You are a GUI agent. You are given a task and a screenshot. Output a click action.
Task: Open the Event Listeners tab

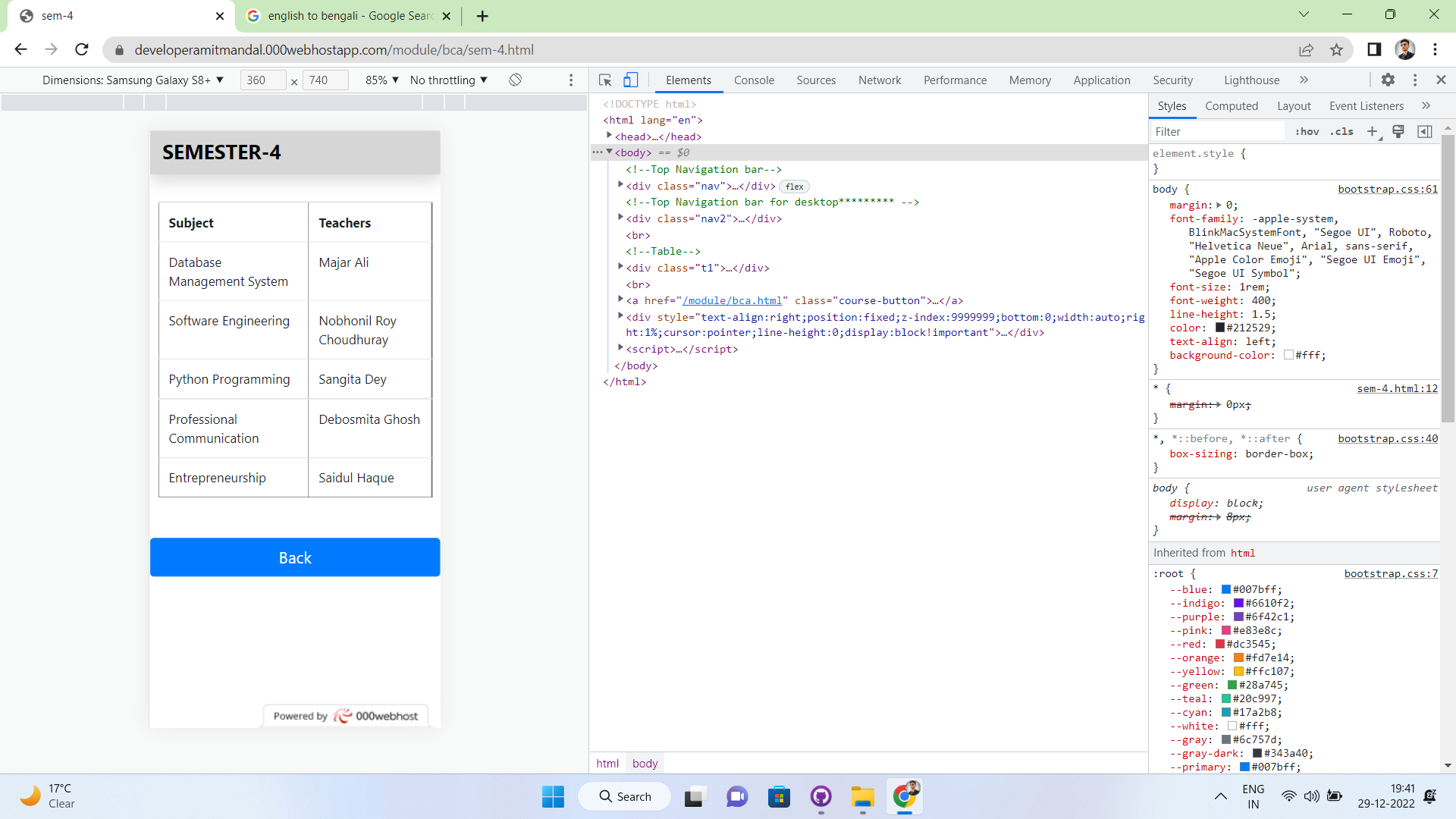click(1366, 105)
